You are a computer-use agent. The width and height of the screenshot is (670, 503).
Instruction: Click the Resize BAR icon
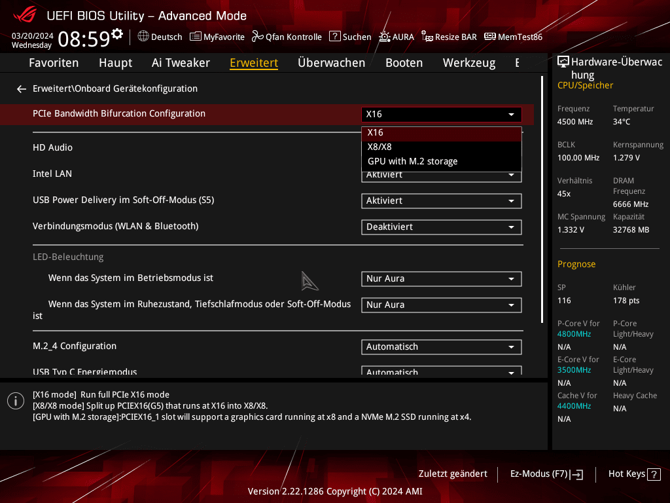pyautogui.click(x=427, y=37)
